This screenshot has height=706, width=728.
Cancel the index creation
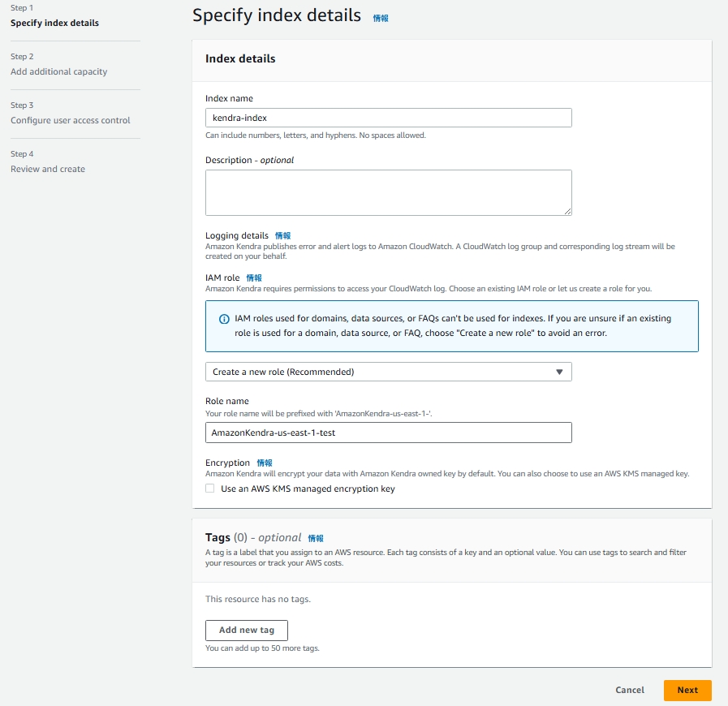tap(629, 690)
